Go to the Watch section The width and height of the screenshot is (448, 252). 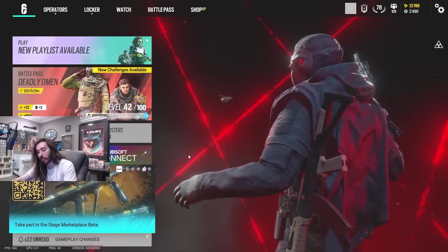(x=124, y=10)
